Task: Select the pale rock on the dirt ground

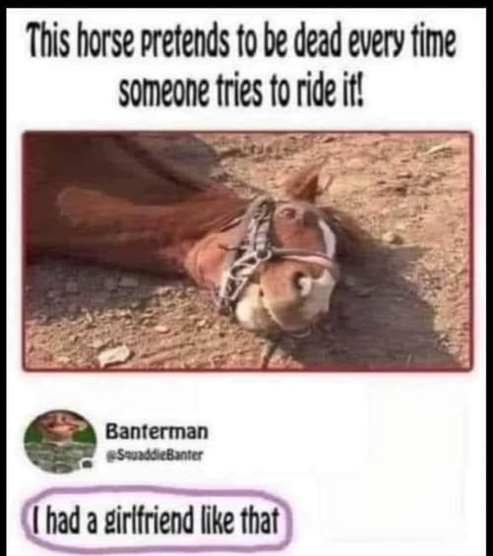Action: point(113,354)
